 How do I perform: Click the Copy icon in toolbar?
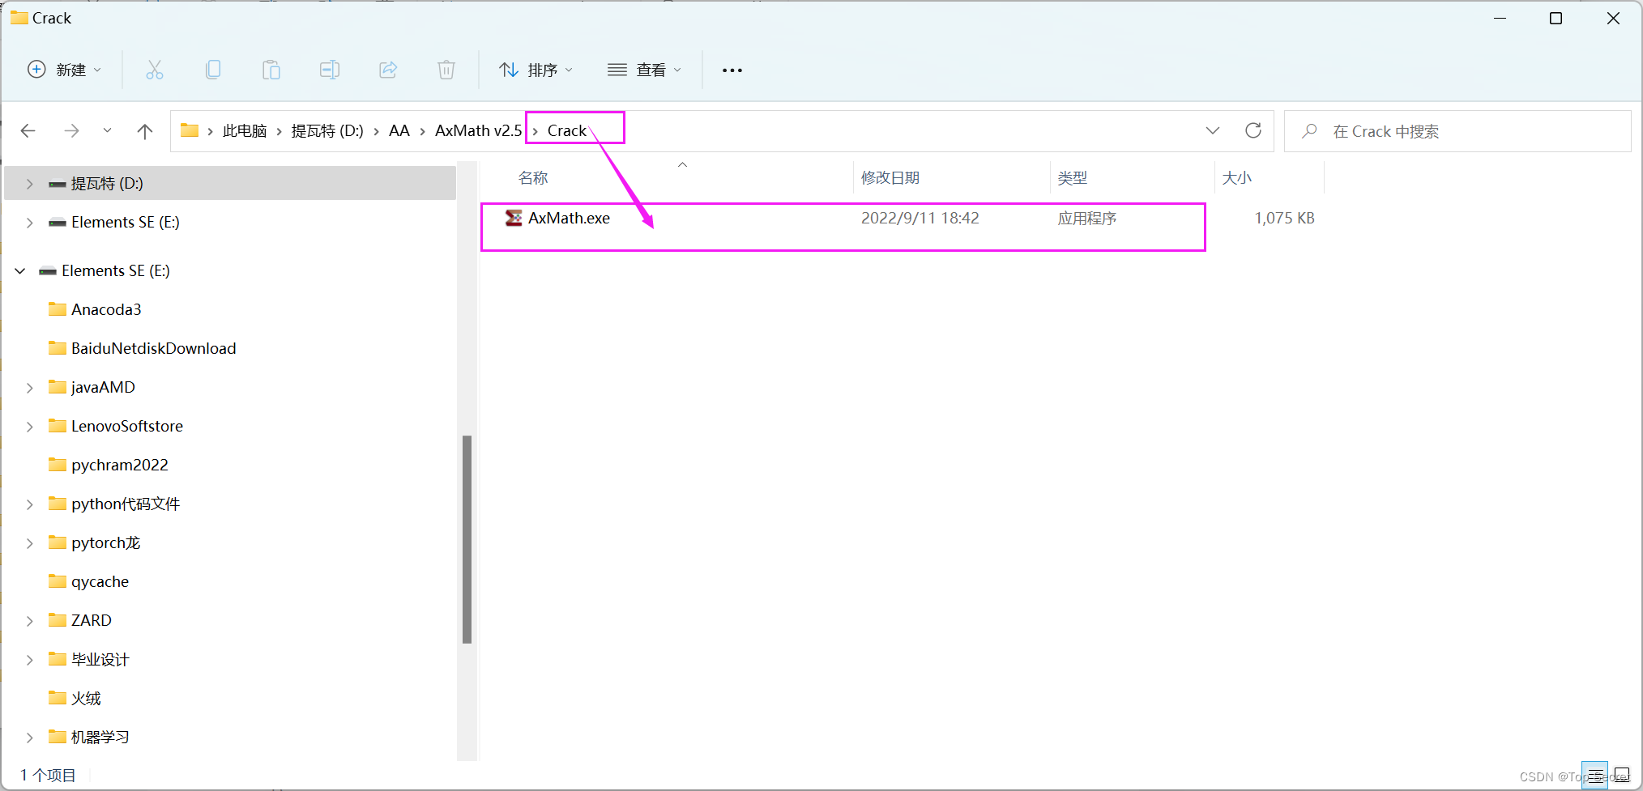tap(213, 70)
